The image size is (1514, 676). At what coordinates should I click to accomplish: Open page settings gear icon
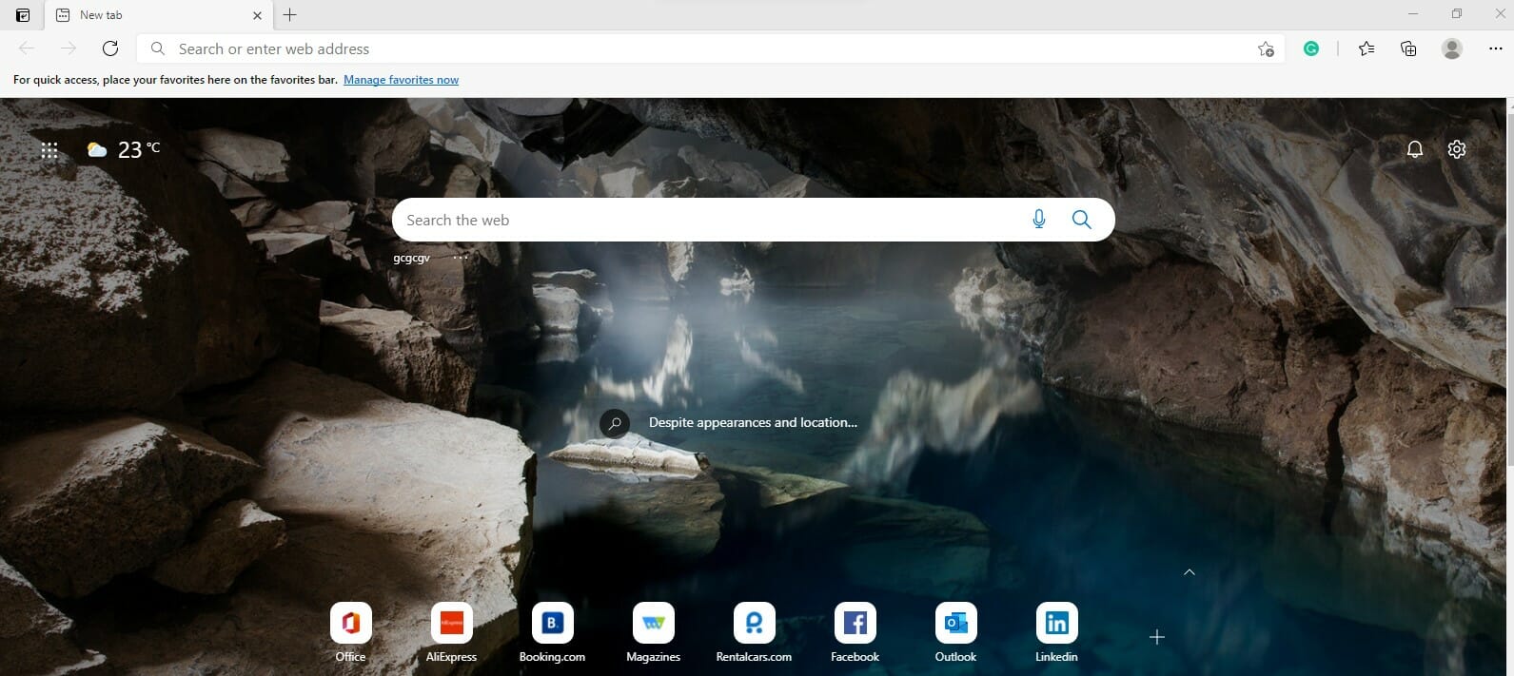(x=1457, y=149)
